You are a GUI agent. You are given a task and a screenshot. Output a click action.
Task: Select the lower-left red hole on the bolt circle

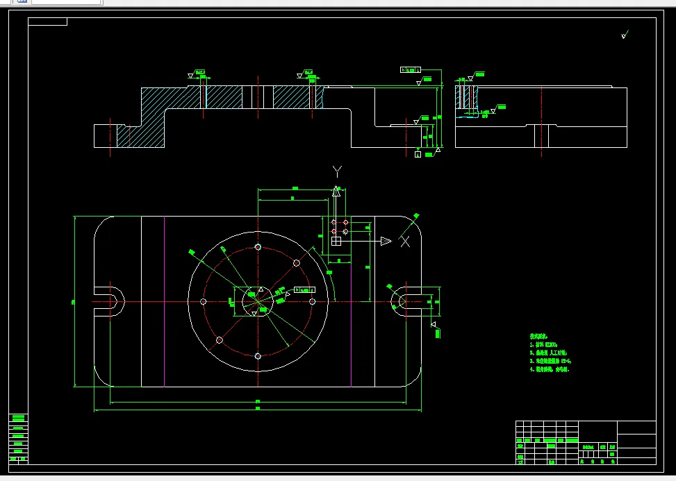coord(219,340)
